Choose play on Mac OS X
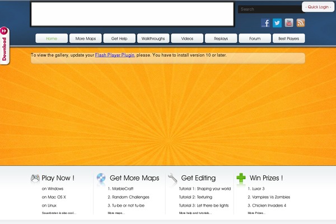 coord(54,197)
